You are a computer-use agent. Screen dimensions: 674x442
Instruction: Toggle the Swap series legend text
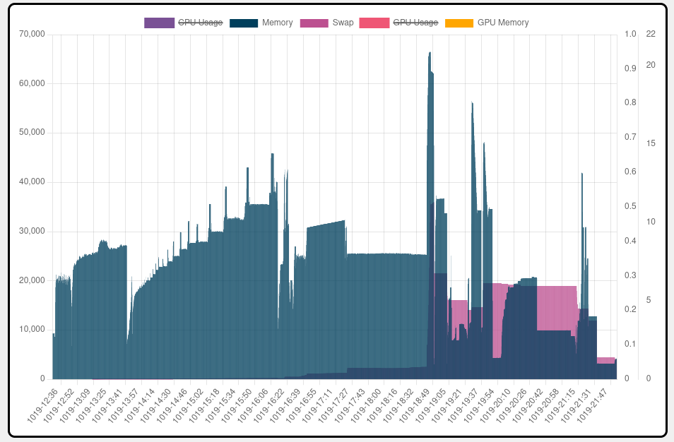point(343,23)
